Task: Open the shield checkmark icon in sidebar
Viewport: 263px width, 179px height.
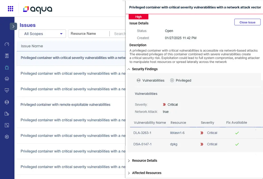Action: click(x=7, y=91)
